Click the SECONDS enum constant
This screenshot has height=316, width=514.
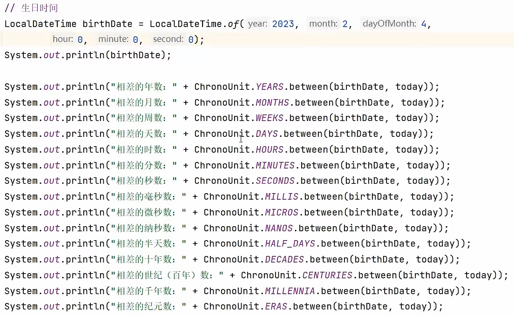pyautogui.click(x=275, y=181)
